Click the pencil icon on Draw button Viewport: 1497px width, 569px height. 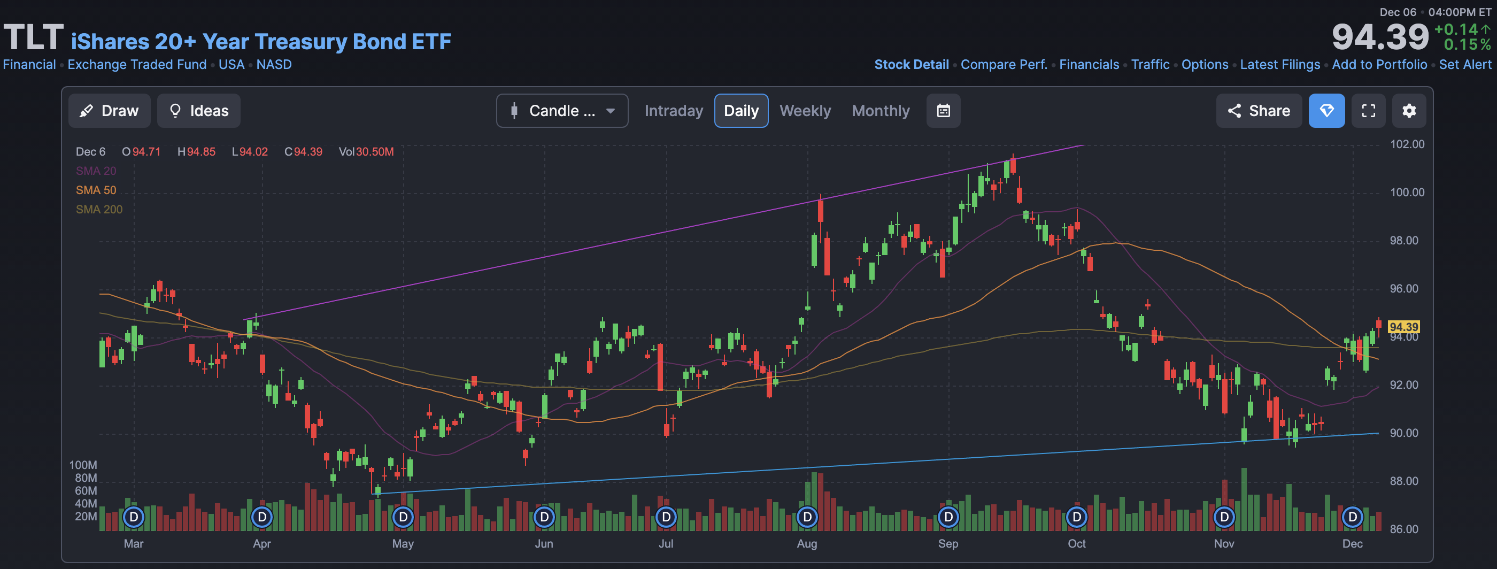(86, 110)
